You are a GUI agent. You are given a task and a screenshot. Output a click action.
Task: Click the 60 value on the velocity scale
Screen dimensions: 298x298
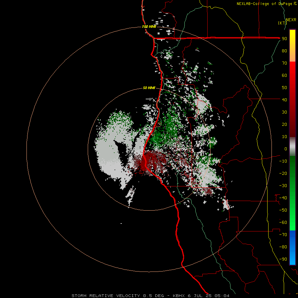point(284,75)
